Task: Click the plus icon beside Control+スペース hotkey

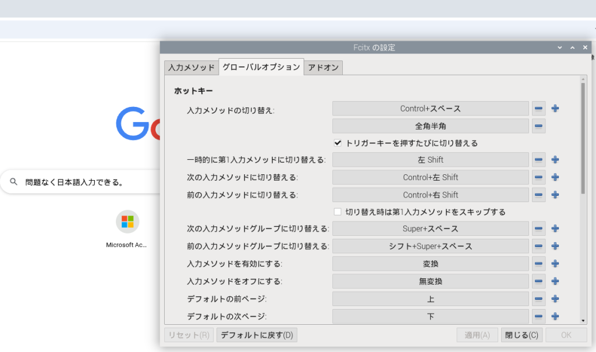Action: click(555, 109)
